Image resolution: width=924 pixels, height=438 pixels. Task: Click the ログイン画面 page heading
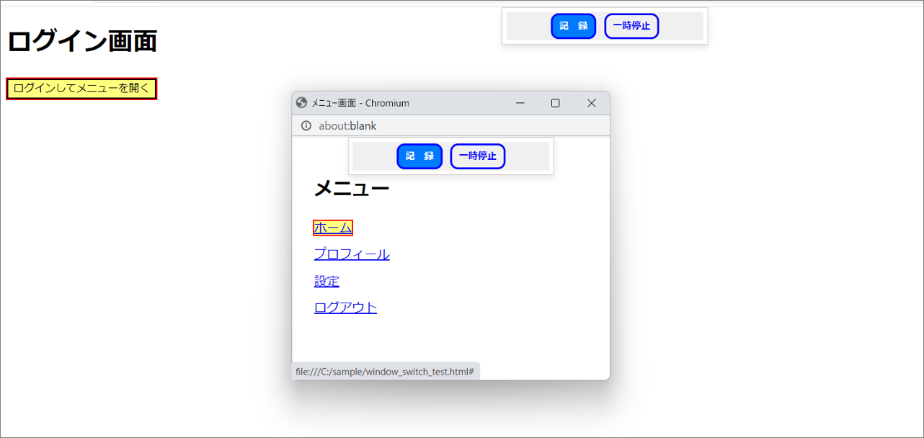(82, 41)
